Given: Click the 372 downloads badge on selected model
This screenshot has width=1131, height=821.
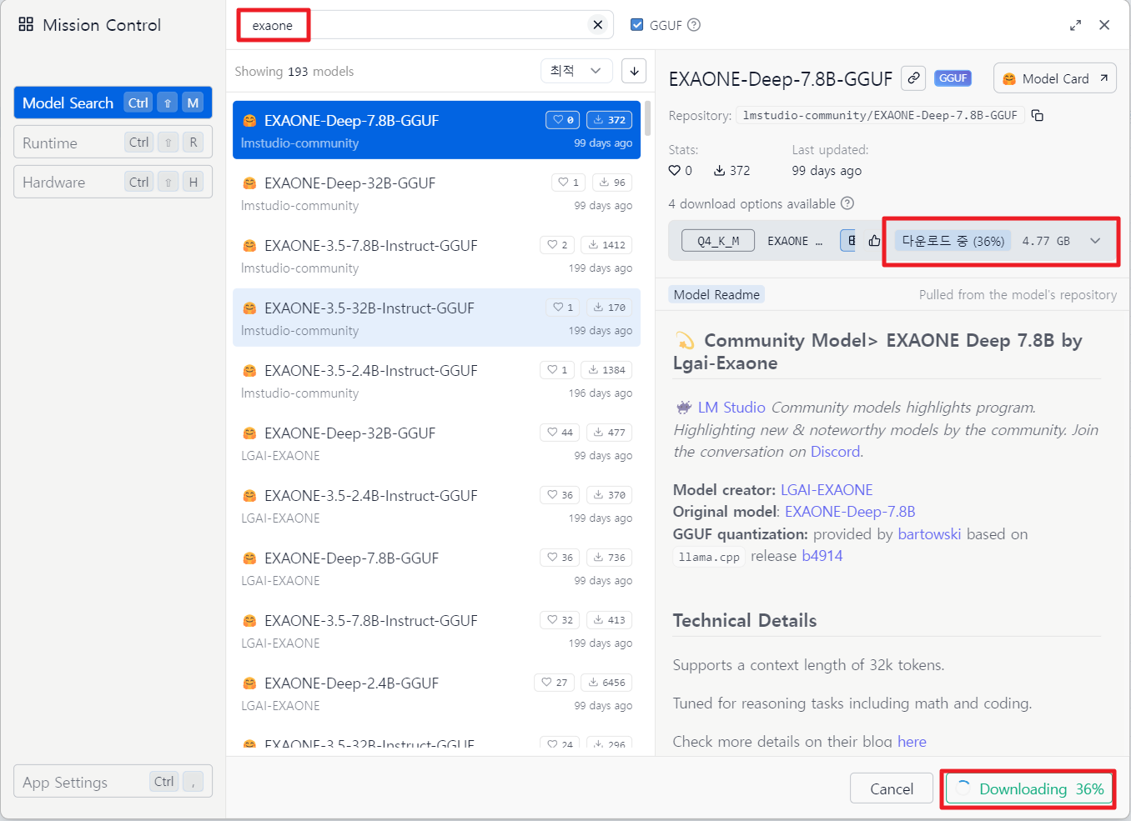Looking at the screenshot, I should tap(609, 120).
